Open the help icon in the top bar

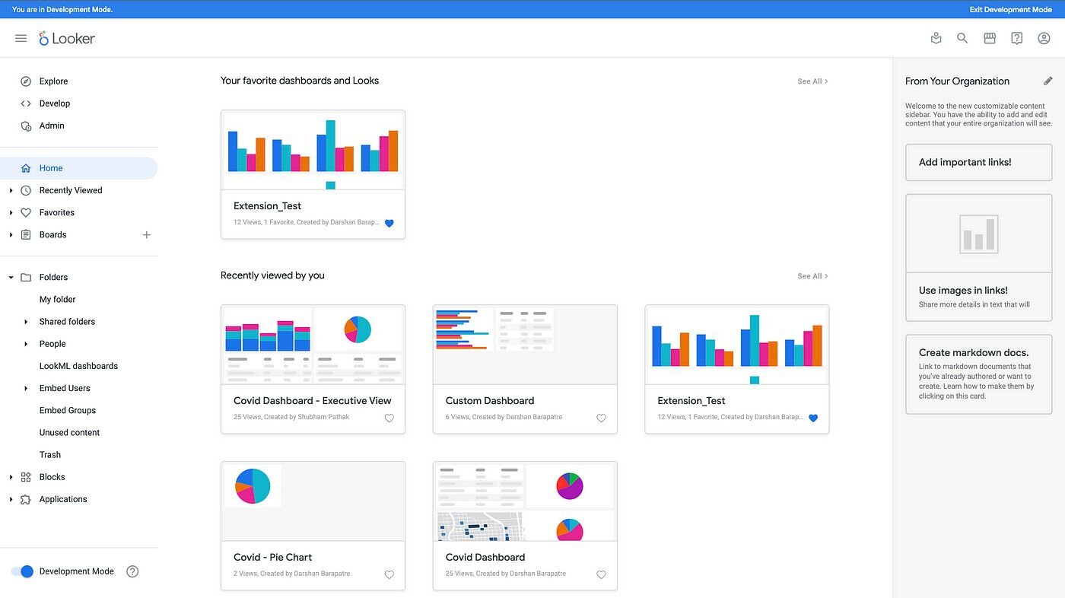pyautogui.click(x=1017, y=38)
